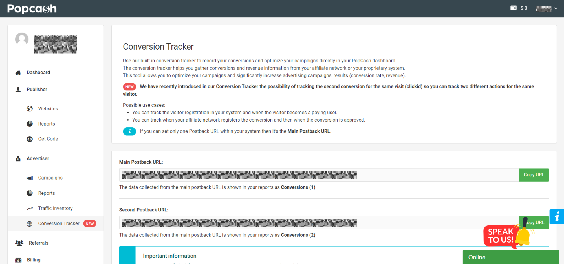
Task: Select Conversion Tracker menu item
Action: coord(59,223)
